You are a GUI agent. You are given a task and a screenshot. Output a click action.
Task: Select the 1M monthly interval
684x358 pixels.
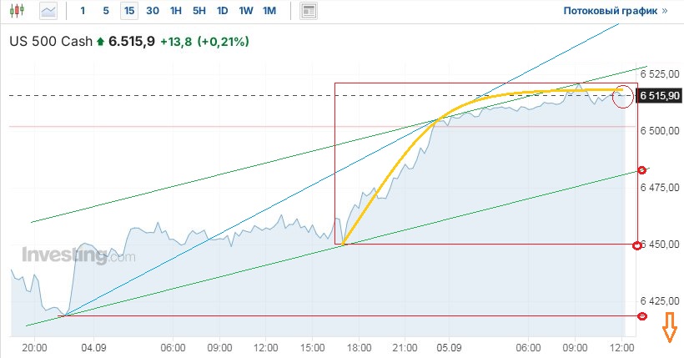coord(269,11)
